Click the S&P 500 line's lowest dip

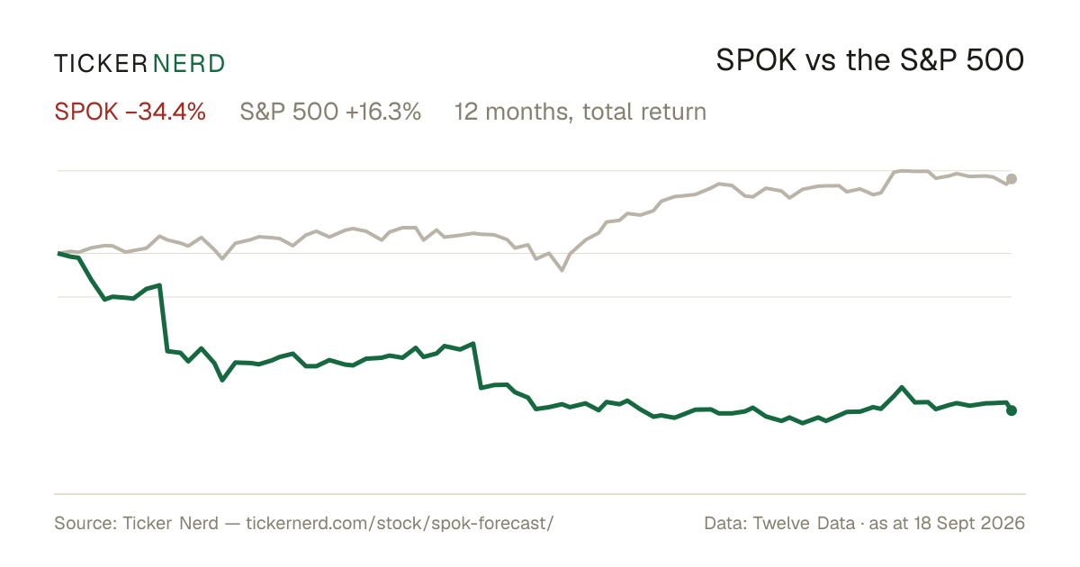coord(562,269)
